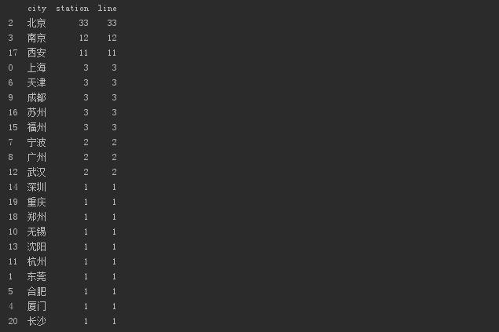
Task: Select the city name 北京
Action: tap(37, 23)
